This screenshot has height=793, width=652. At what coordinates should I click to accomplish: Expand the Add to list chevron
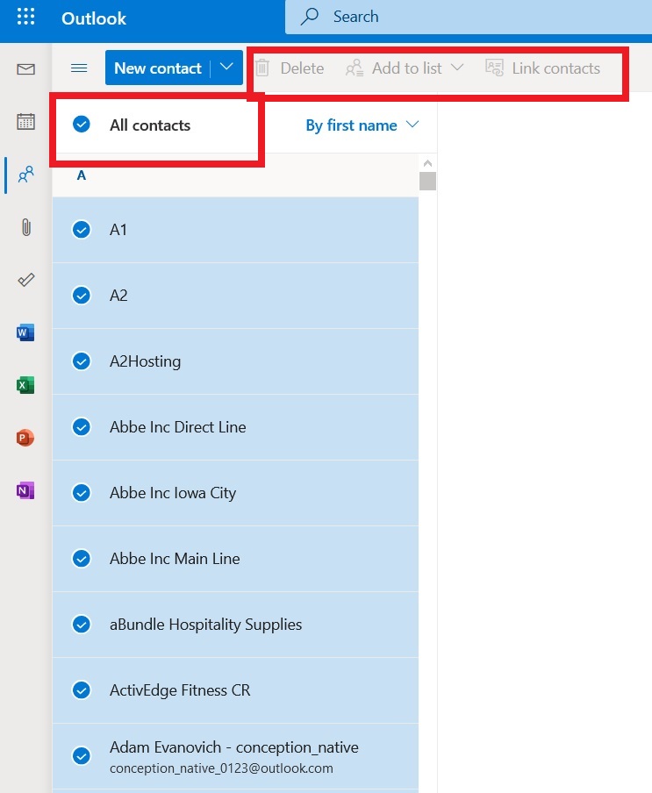coord(457,68)
